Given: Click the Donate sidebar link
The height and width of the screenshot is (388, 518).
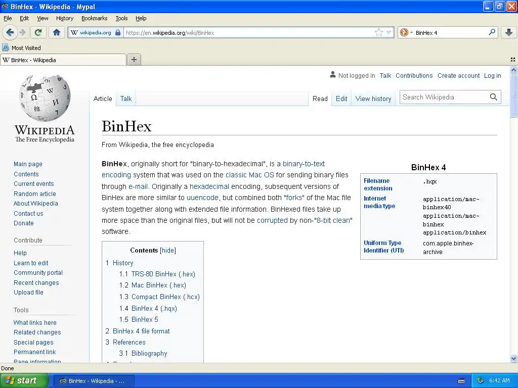Looking at the screenshot, I should pos(23,223).
